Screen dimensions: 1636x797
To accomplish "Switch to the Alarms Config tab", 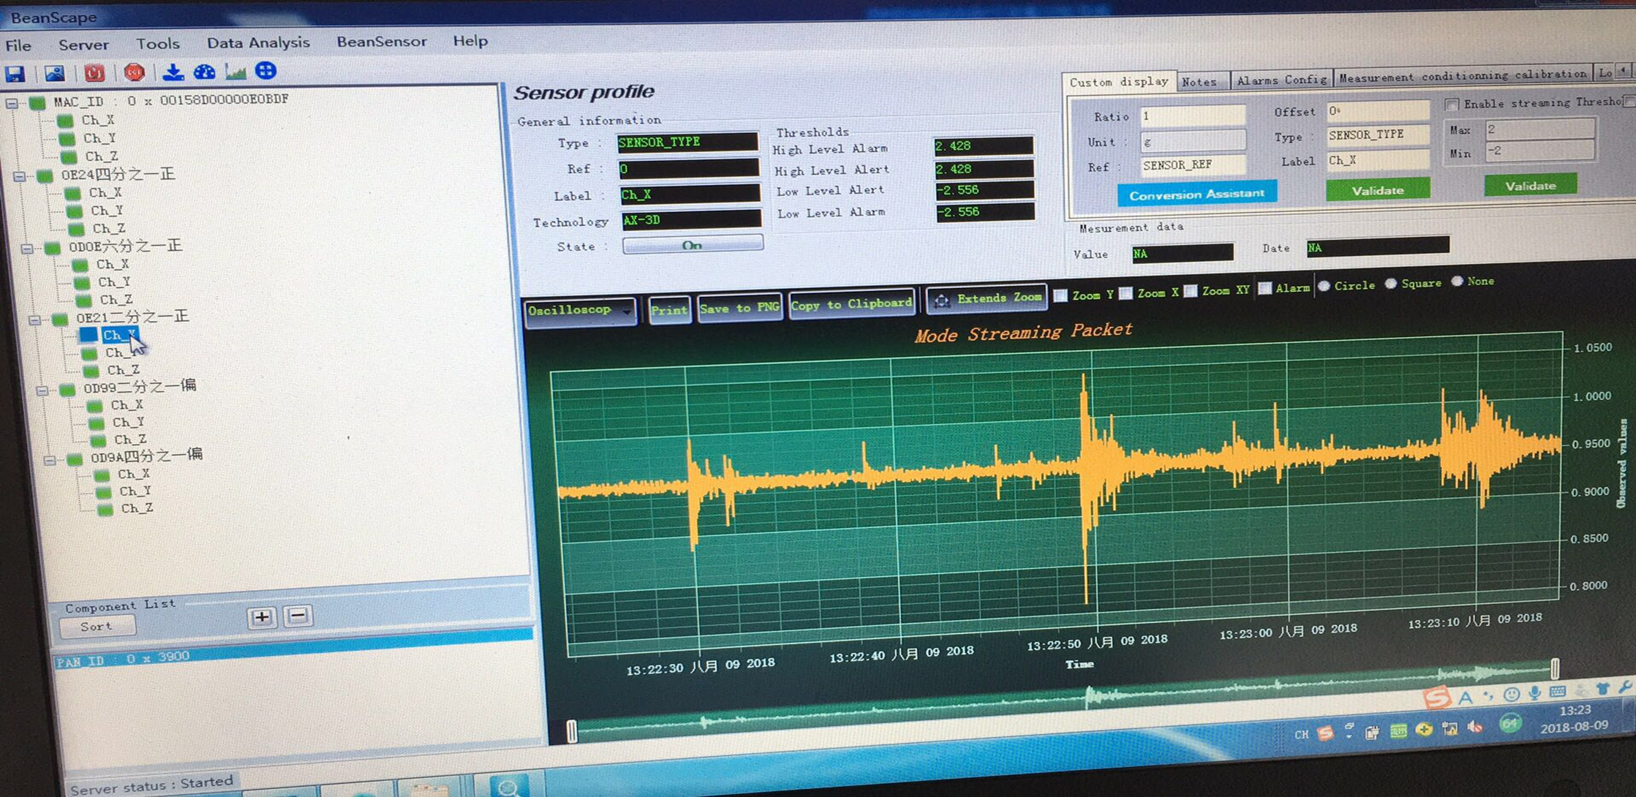I will [1281, 80].
